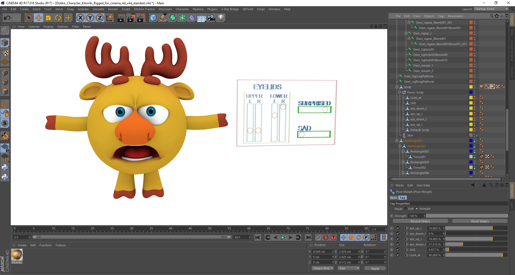Click the first Python script icon
This screenshot has height=275, width=515.
coord(5,168)
